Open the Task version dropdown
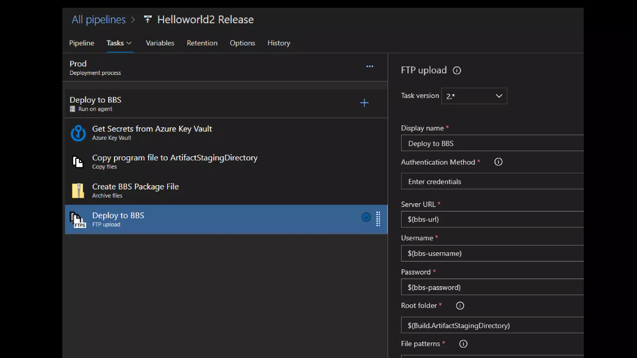The image size is (637, 358). tap(474, 96)
